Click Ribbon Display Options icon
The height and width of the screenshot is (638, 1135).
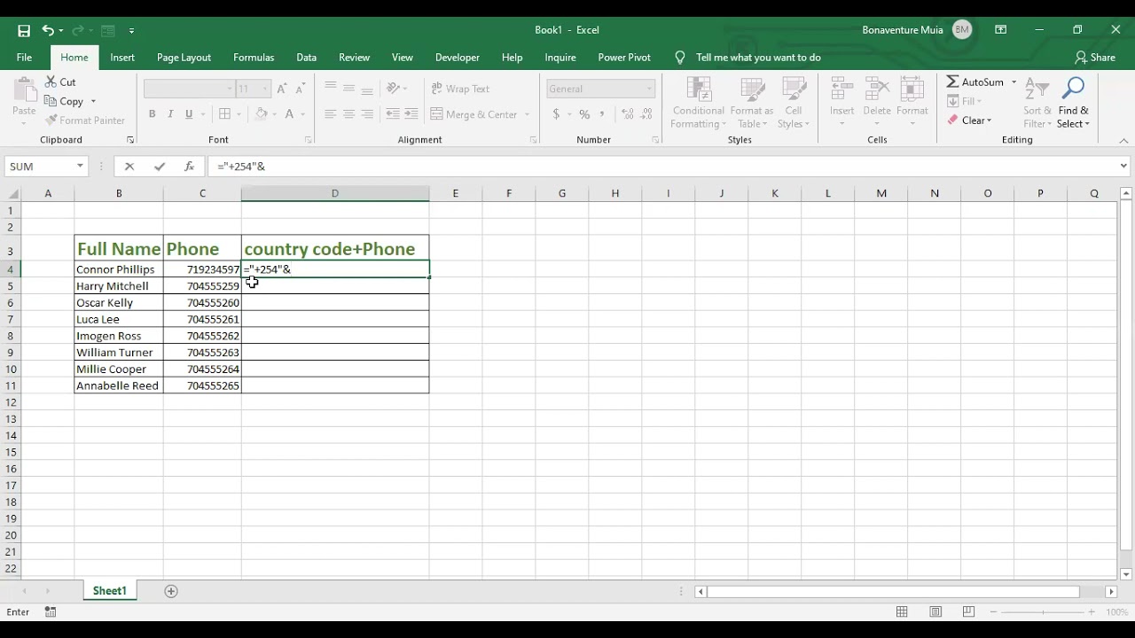tap(1000, 30)
